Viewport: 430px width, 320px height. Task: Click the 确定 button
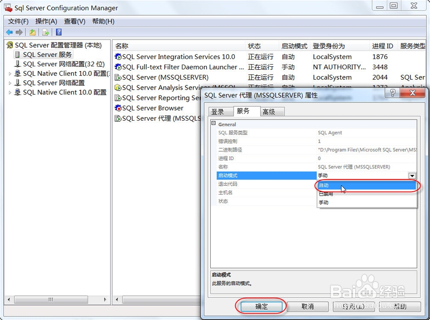261,307
